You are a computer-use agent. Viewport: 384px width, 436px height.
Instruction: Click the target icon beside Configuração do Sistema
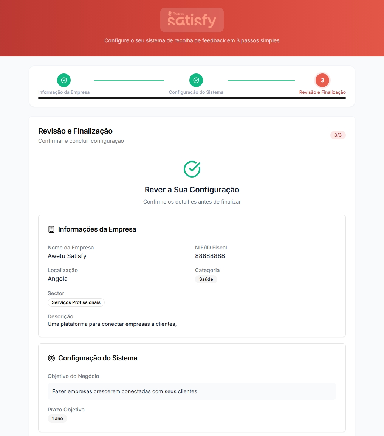click(51, 358)
